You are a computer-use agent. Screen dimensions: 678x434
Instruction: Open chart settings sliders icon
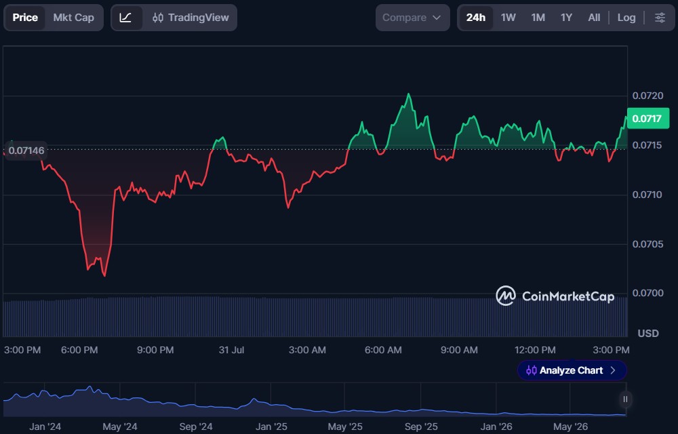(660, 18)
